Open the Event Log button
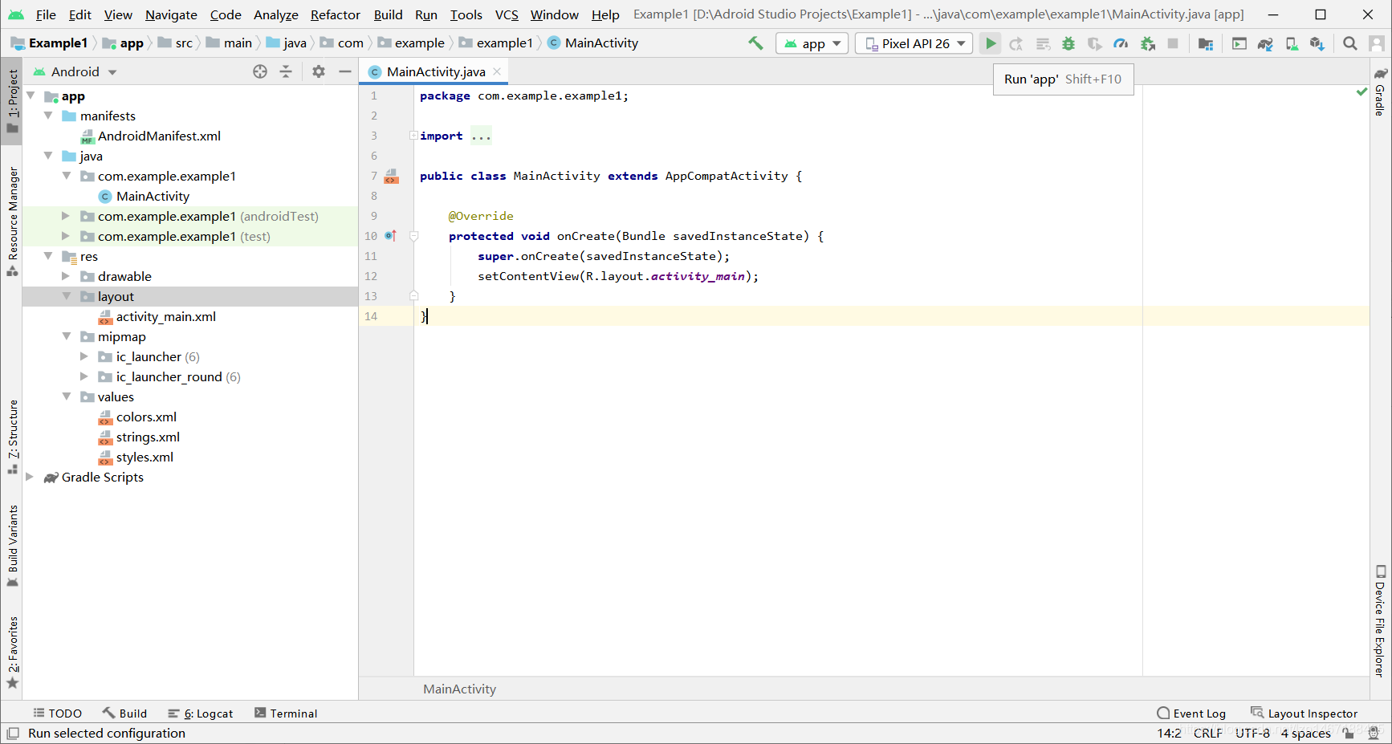The height and width of the screenshot is (744, 1392). click(1191, 713)
